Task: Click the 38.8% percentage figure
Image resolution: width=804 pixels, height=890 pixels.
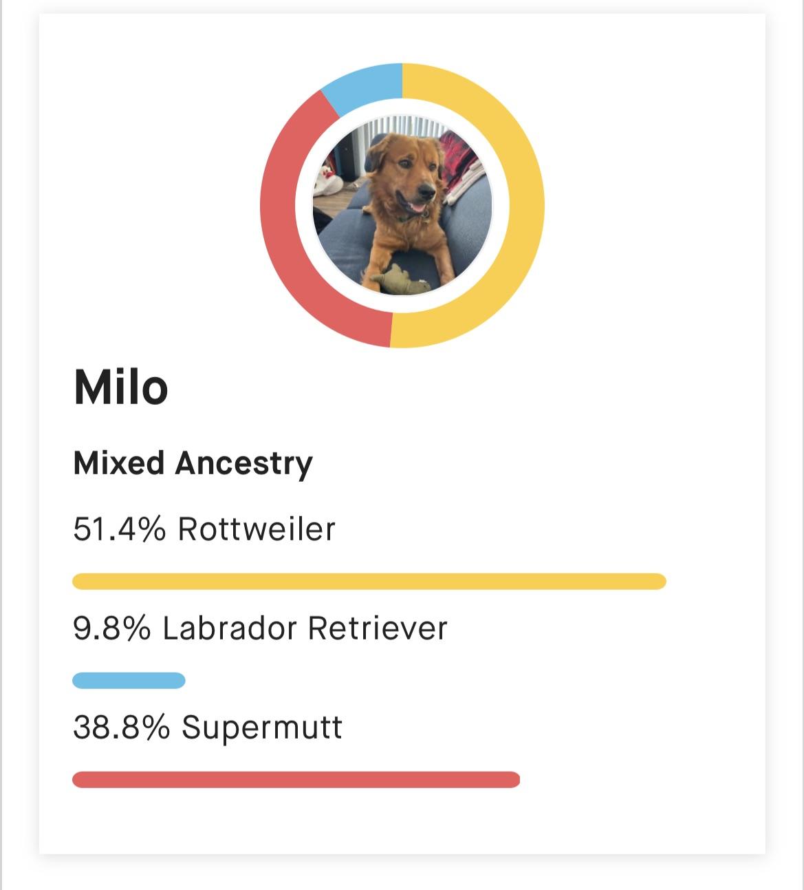Action: 121,728
